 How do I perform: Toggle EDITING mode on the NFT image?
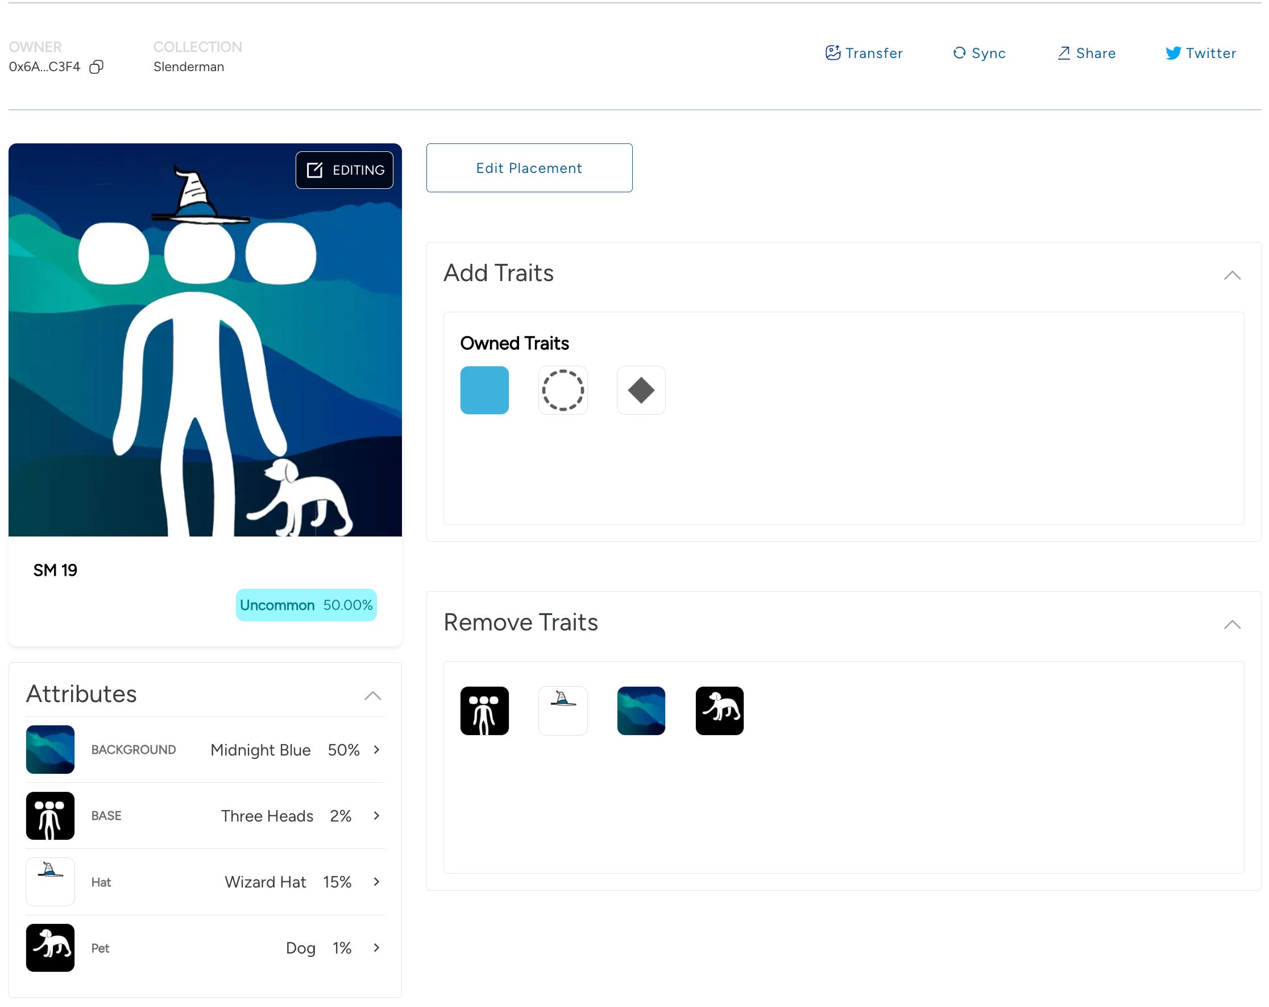point(345,170)
